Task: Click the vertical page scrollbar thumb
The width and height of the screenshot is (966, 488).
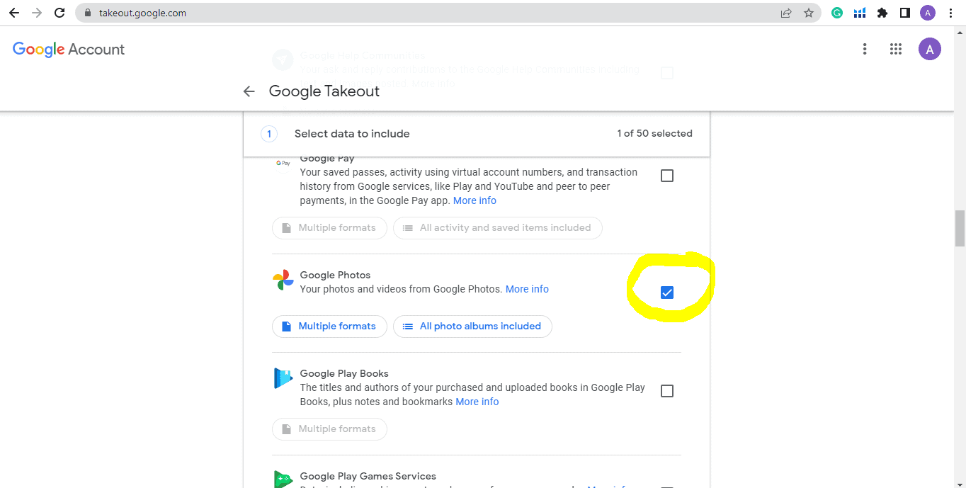Action: [960, 228]
